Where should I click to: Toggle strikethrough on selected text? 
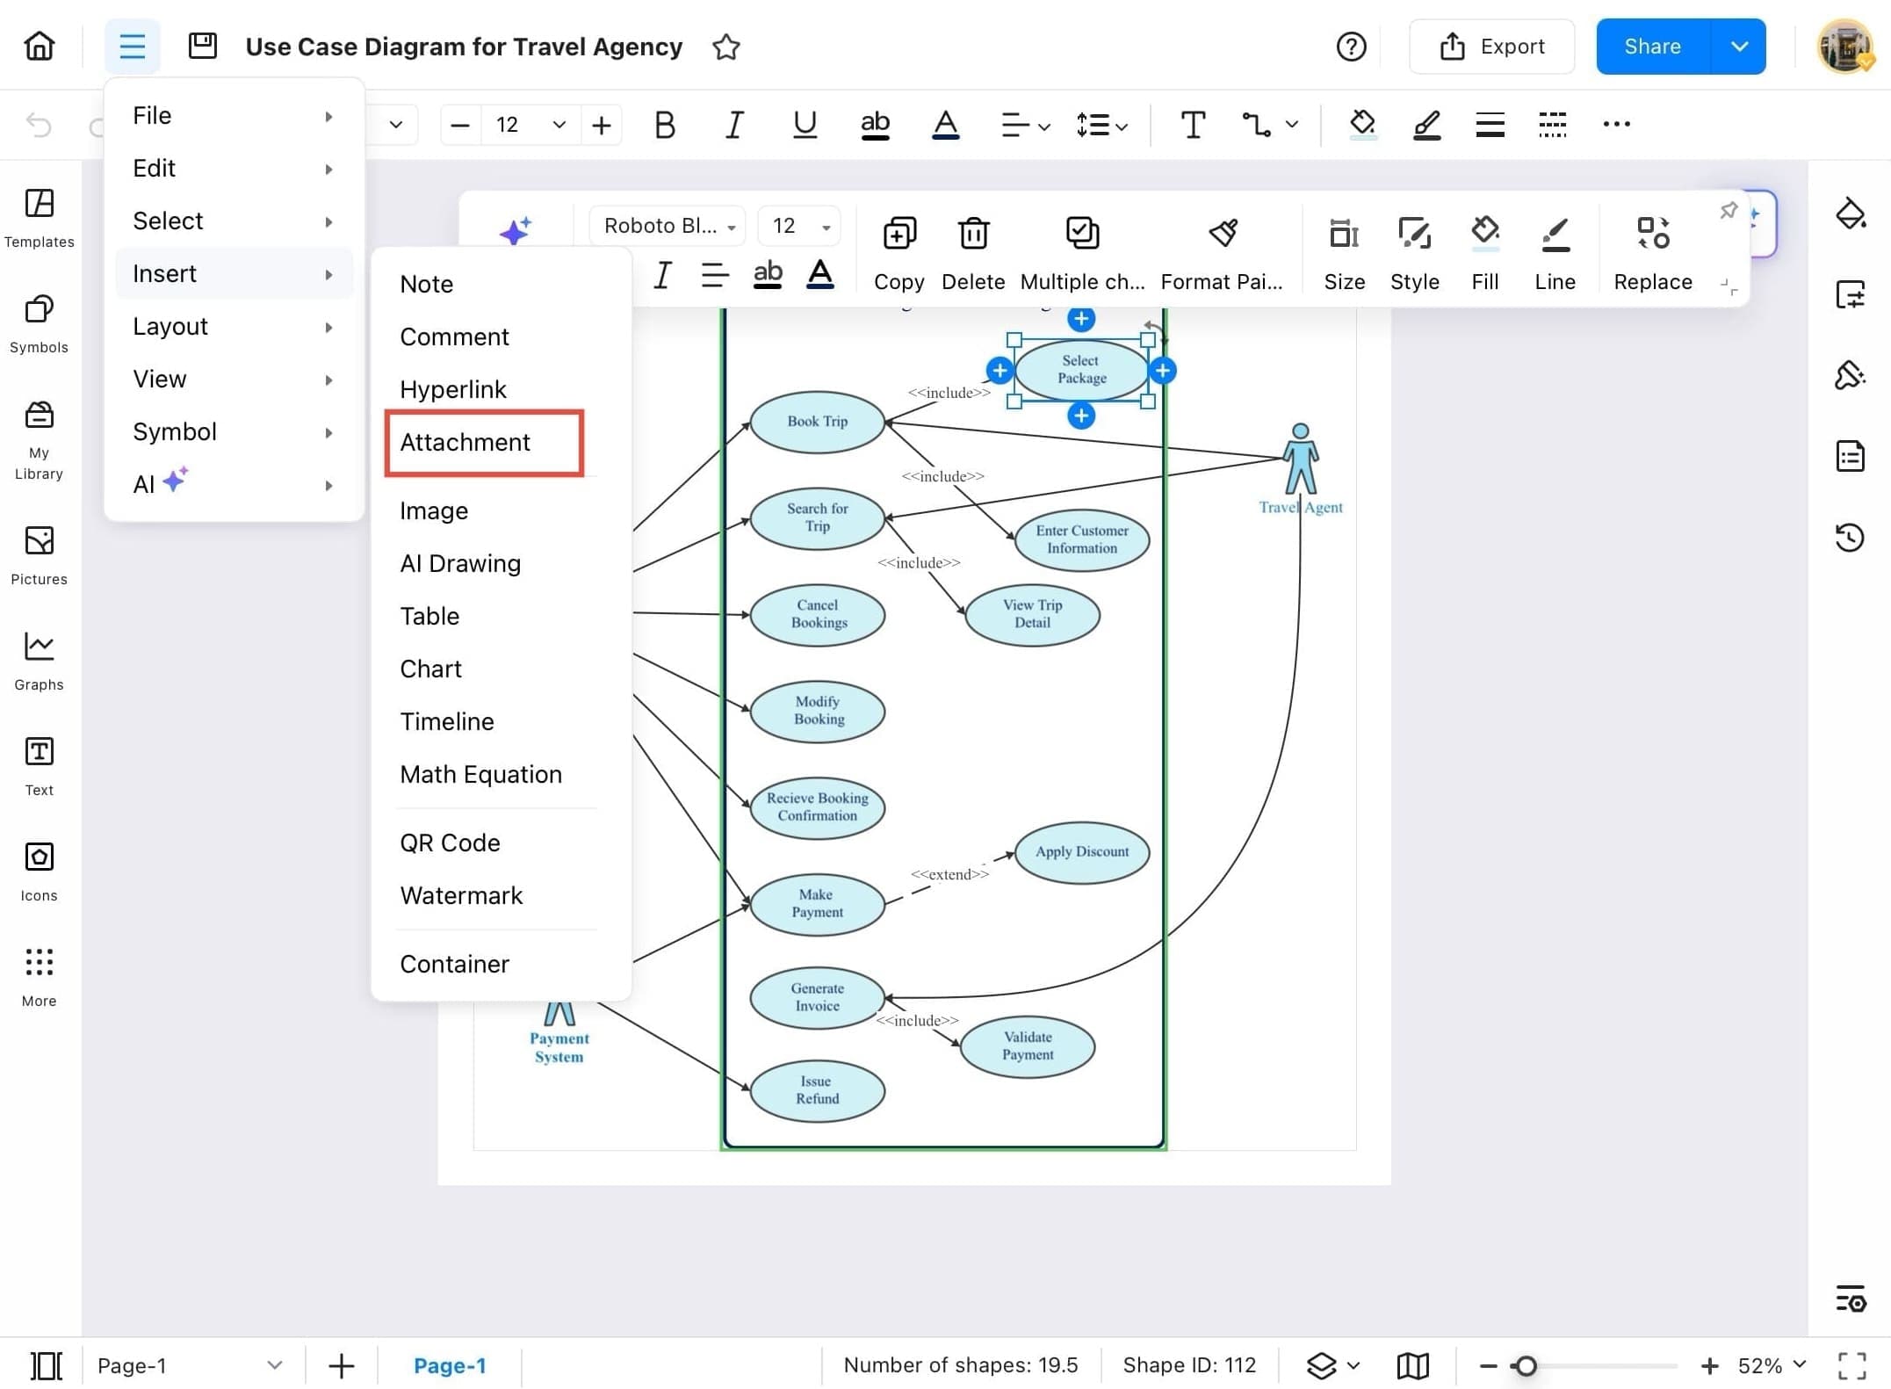[874, 125]
